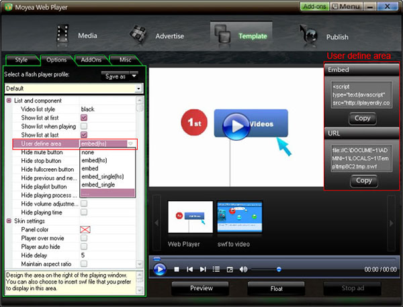Toggle the playlist icon in player bar
Image resolution: width=403 pixels, height=307 pixels.
tap(216, 269)
